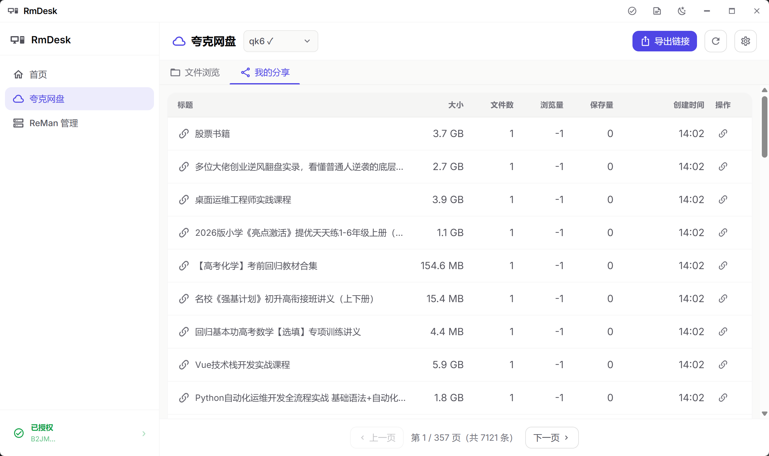Click the 创建时间 column header
The height and width of the screenshot is (456, 769).
click(x=689, y=105)
